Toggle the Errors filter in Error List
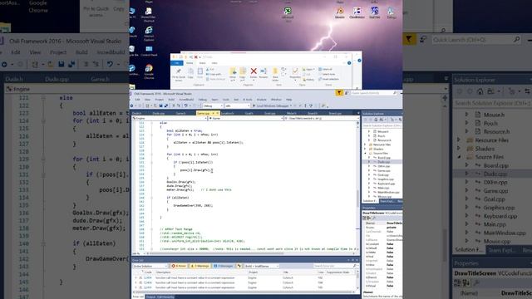The image size is (532, 299). click(x=179, y=266)
